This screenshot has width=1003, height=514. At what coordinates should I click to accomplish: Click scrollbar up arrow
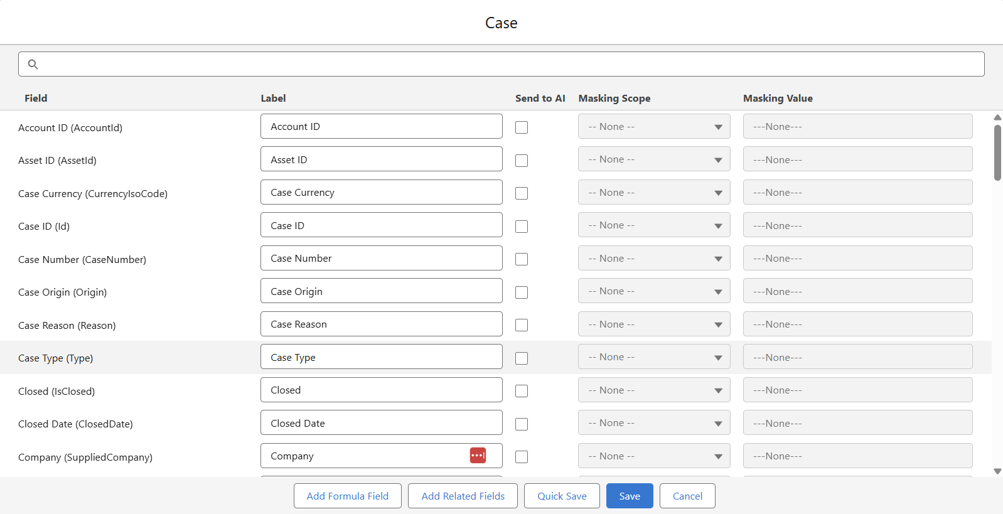[997, 117]
